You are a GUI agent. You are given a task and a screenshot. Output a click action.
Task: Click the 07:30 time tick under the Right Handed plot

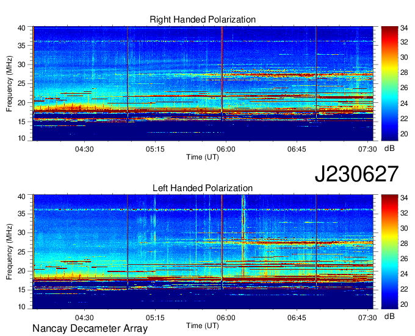[367, 149]
